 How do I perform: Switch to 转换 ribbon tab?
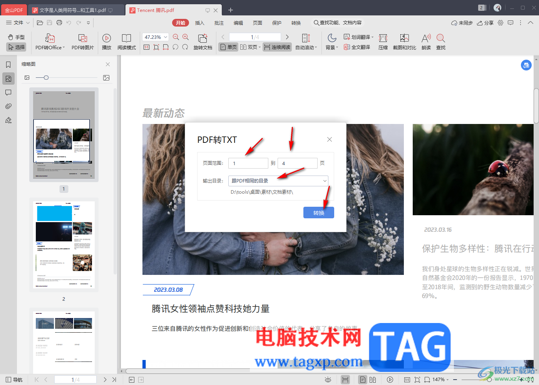point(296,23)
